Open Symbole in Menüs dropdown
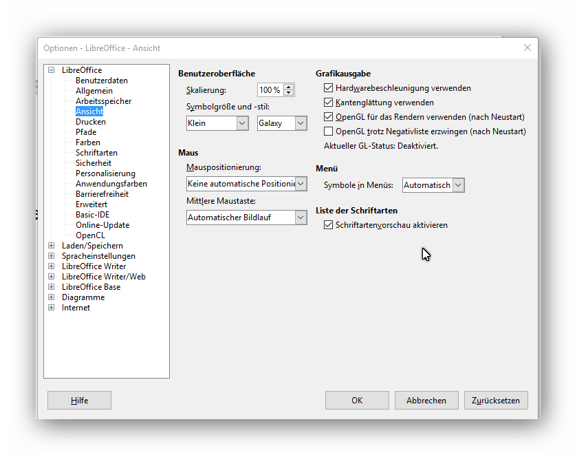Screen dimensions: 577x455 (x=433, y=185)
